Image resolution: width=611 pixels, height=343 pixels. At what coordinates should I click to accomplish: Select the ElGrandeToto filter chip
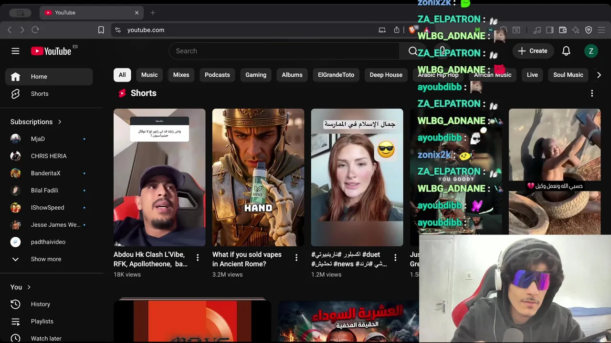(x=336, y=75)
